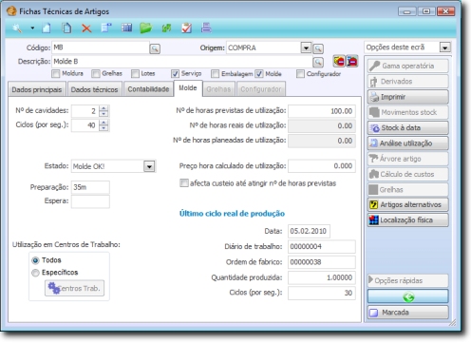The height and width of the screenshot is (343, 471).
Task: Toggle the Lotes checkbox
Action: pos(135,74)
